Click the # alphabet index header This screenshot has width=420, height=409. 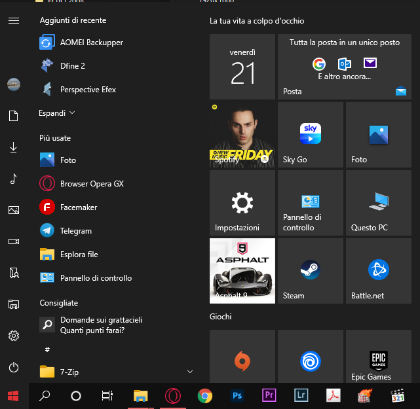(47, 349)
